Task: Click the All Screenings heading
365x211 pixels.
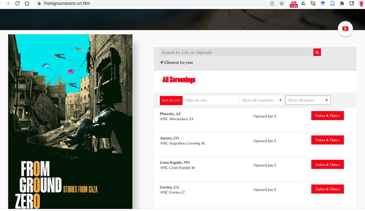Action: [x=179, y=80]
